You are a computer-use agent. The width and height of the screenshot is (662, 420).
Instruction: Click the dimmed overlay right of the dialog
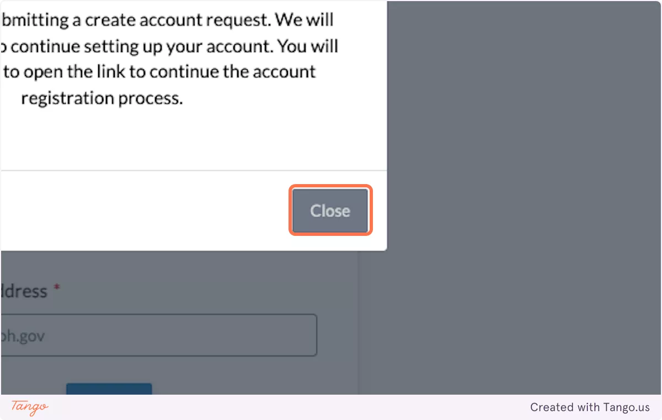coord(513,165)
